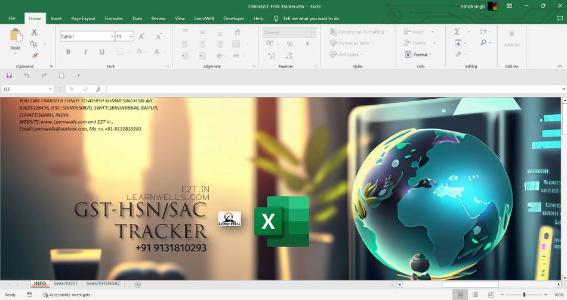Screen dimensions: 567x300
Task: Click the Paste clipboard icon
Action: (x=16, y=35)
